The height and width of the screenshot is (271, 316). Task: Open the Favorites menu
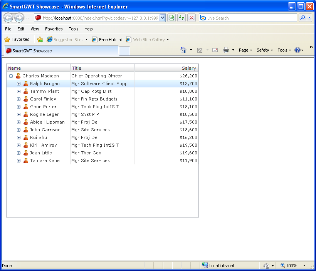[x=54, y=29]
